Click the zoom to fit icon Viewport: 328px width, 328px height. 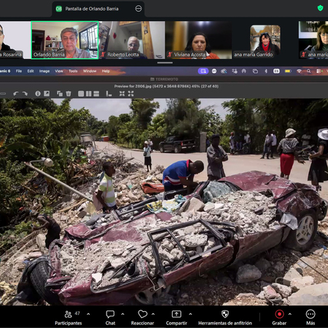coord(122,93)
